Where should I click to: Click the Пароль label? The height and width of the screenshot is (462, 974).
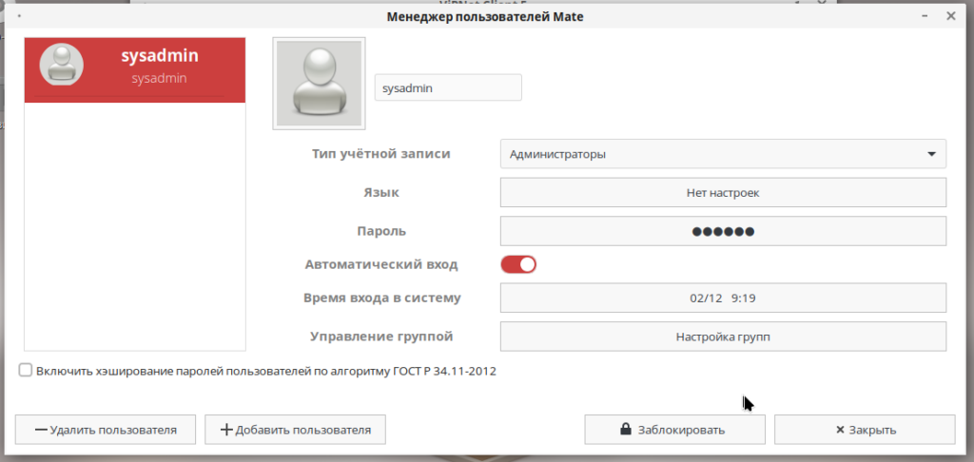380,231
